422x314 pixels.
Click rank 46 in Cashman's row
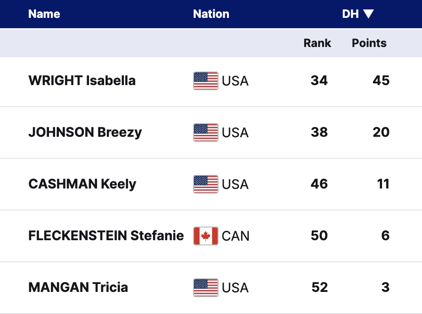click(319, 184)
